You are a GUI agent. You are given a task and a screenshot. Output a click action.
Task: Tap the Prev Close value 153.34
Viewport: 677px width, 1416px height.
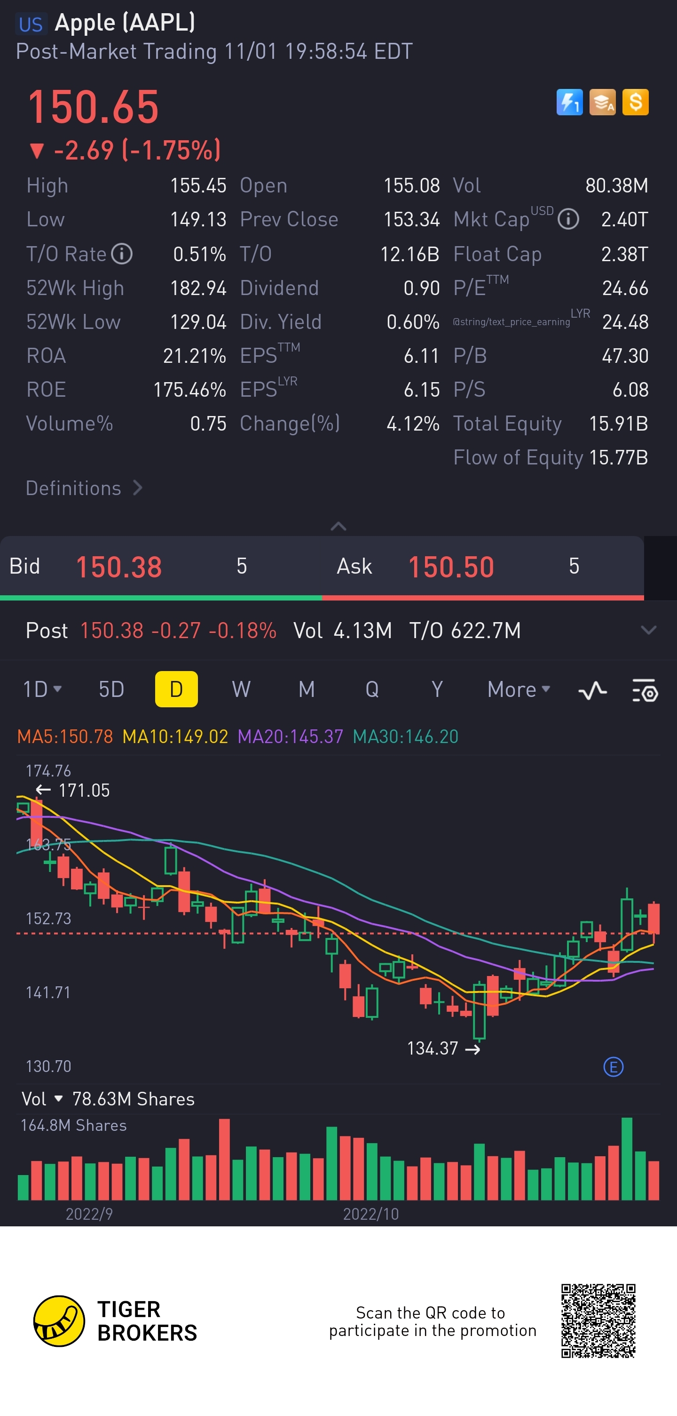[x=412, y=220]
